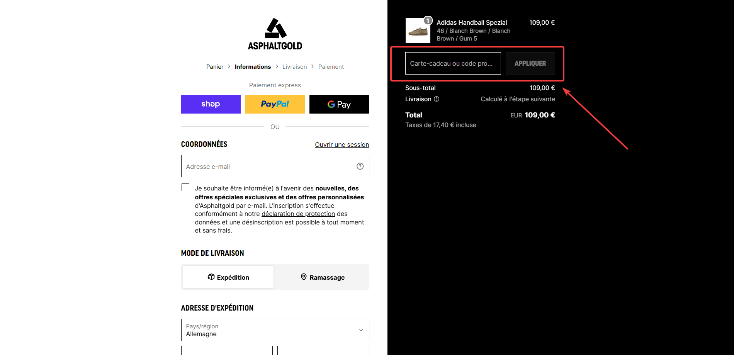The width and height of the screenshot is (734, 355).
Task: Select the Ramassage pickup mode
Action: pyautogui.click(x=323, y=277)
